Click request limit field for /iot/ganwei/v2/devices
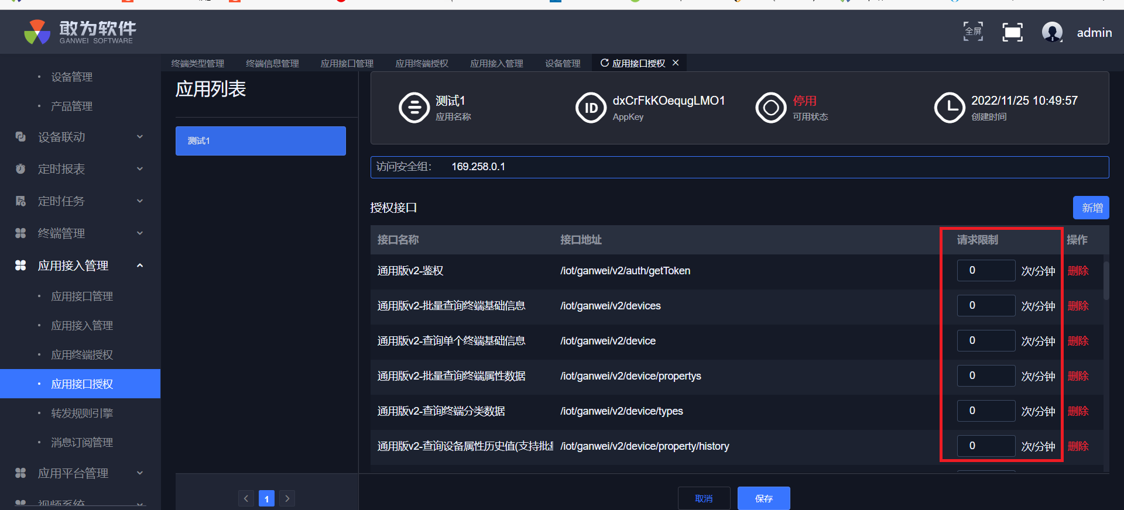This screenshot has height=510, width=1124. (985, 305)
